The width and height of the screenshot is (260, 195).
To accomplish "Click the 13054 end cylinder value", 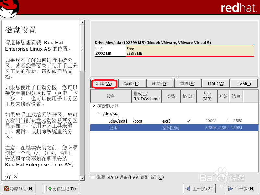I will point(237,128).
